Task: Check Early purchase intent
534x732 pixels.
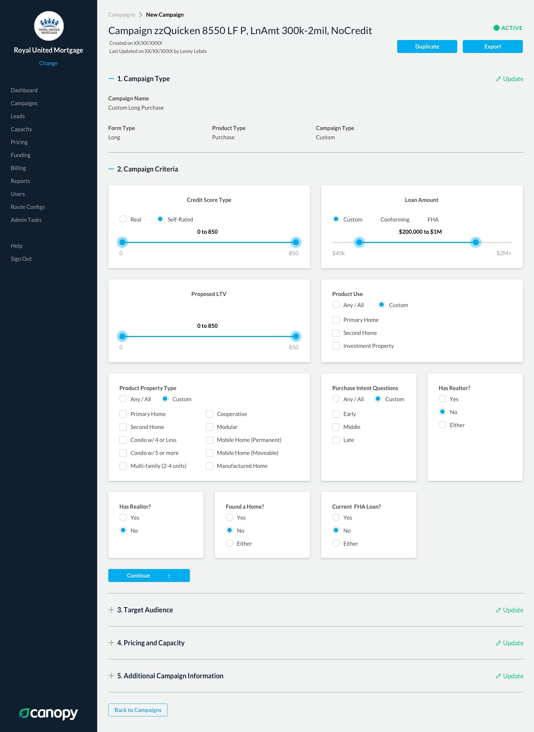Action: 336,414
